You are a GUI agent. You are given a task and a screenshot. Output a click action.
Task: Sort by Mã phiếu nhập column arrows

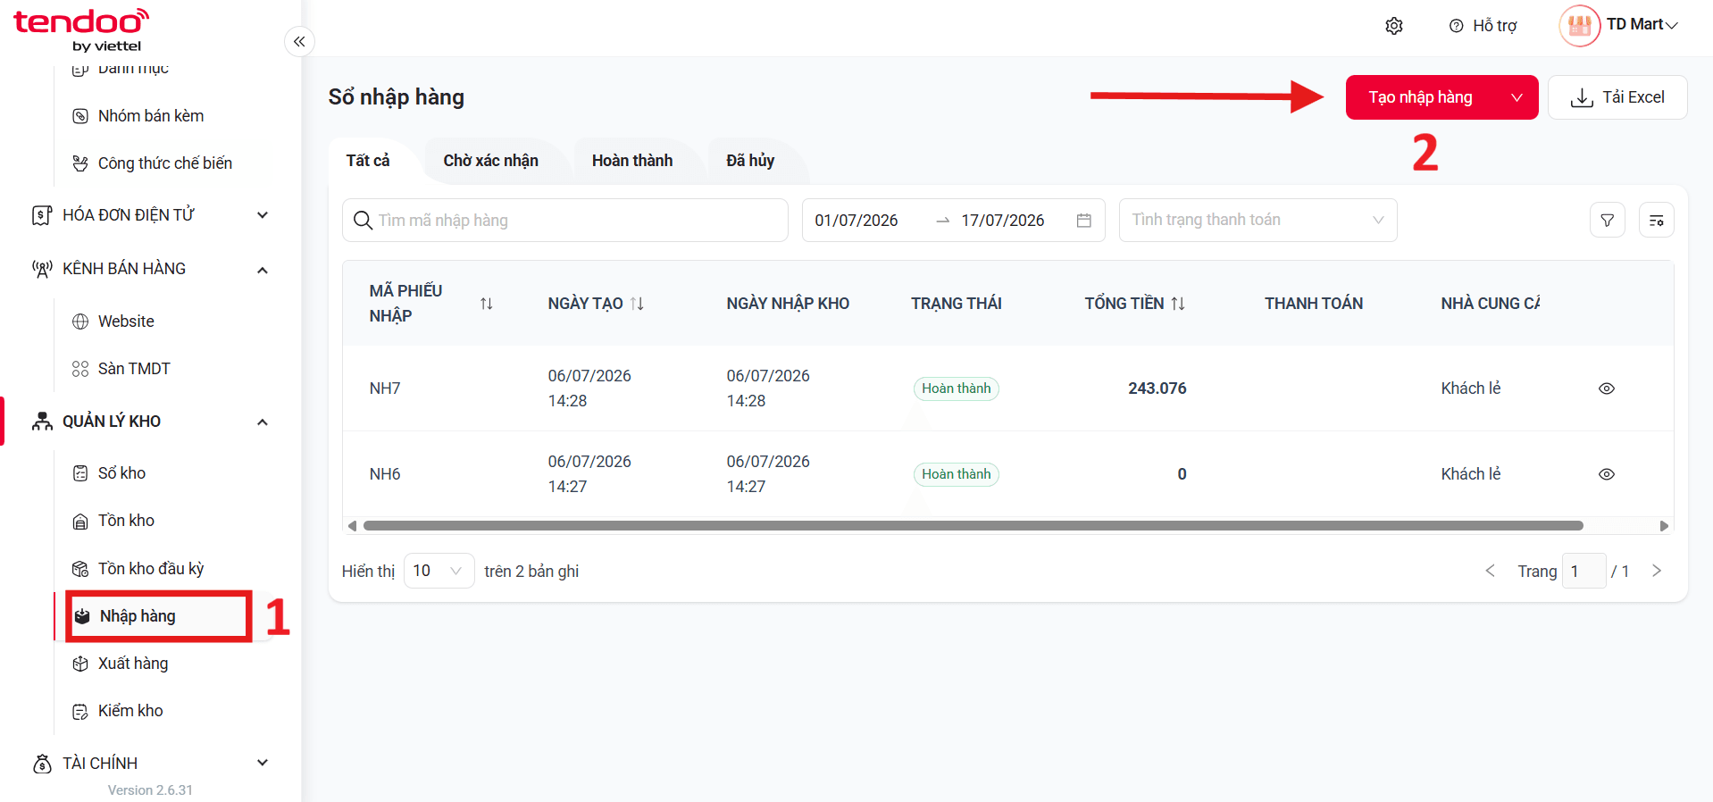487,304
